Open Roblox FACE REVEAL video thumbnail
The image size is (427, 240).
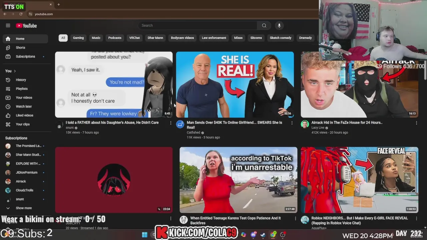(x=360, y=180)
